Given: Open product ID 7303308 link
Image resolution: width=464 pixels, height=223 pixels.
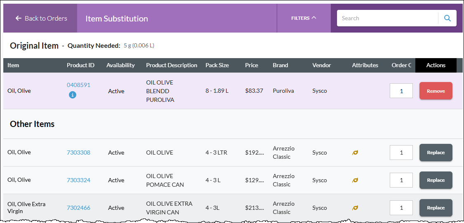Looking at the screenshot, I should pyautogui.click(x=78, y=153).
